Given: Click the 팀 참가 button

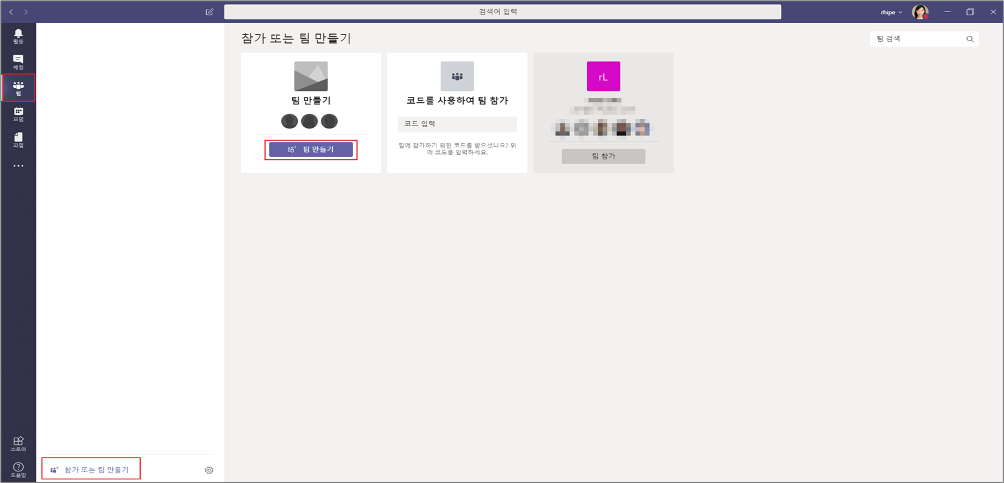Looking at the screenshot, I should tap(603, 156).
